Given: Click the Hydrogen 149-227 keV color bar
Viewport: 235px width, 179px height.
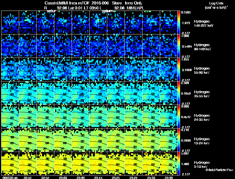Looking at the screenshot, I should [179, 22].
